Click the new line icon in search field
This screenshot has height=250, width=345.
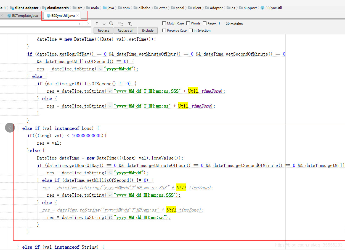coord(81,24)
